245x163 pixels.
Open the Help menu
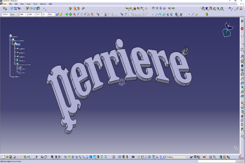[x=50, y=4]
